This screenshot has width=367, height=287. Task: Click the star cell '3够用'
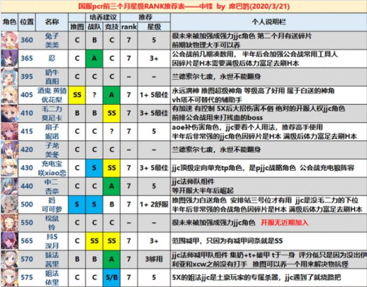click(154, 260)
